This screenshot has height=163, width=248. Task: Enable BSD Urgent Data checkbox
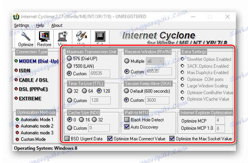tap(67, 138)
